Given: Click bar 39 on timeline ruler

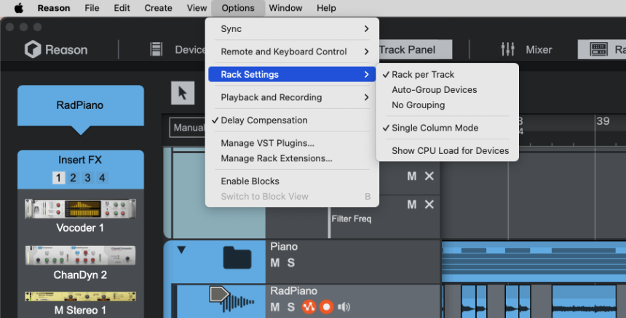Looking at the screenshot, I should pyautogui.click(x=603, y=121).
